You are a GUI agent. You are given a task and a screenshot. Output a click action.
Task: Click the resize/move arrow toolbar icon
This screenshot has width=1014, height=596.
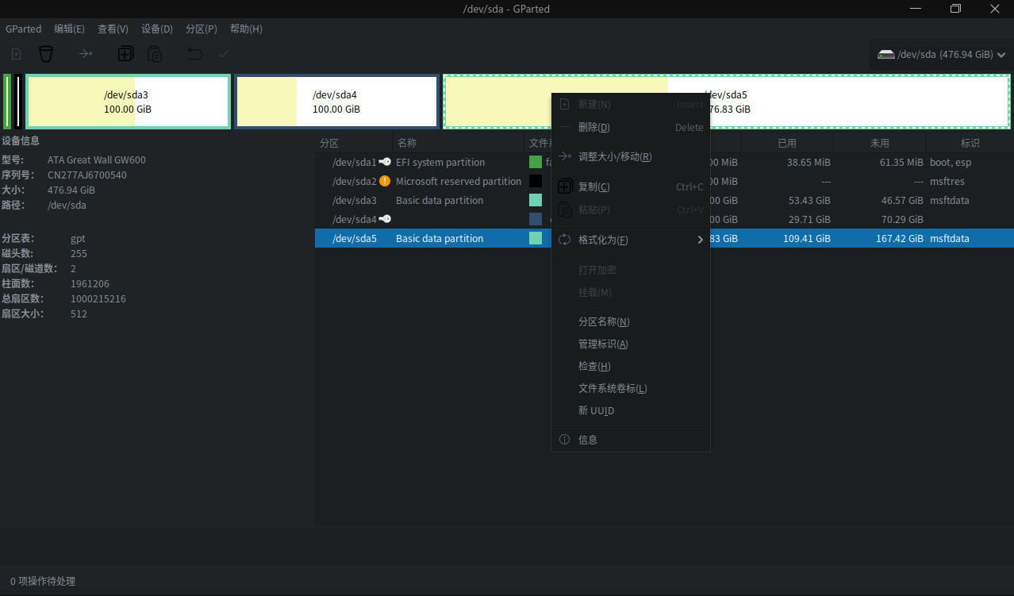pyautogui.click(x=85, y=54)
